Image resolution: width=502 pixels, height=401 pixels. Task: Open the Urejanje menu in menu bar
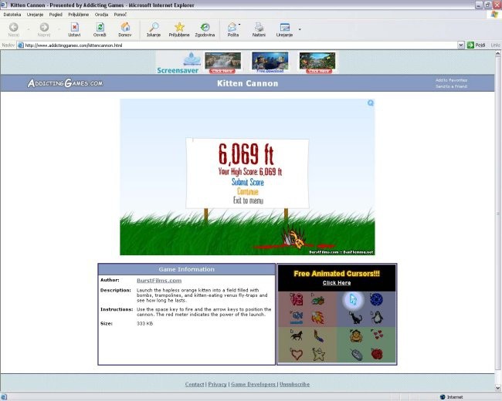click(x=36, y=15)
